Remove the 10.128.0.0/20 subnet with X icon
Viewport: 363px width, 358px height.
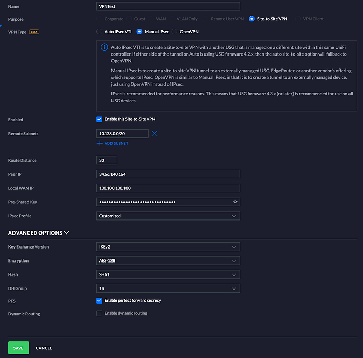(x=155, y=134)
